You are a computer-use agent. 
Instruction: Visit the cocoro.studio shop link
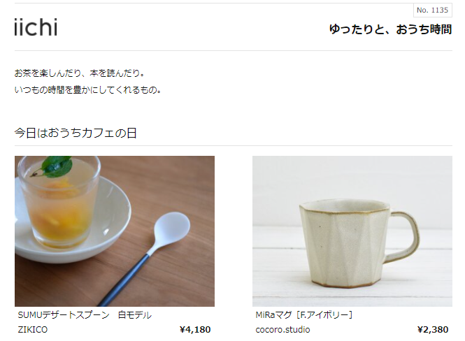point(282,330)
